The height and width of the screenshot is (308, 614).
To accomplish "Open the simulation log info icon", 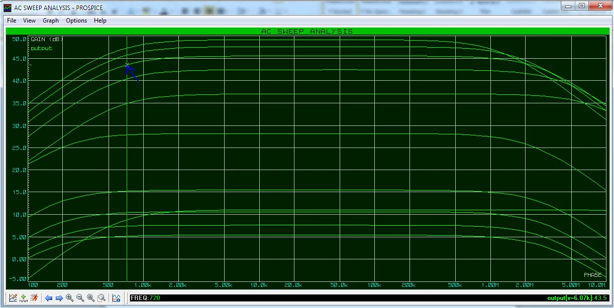I will (x=116, y=298).
